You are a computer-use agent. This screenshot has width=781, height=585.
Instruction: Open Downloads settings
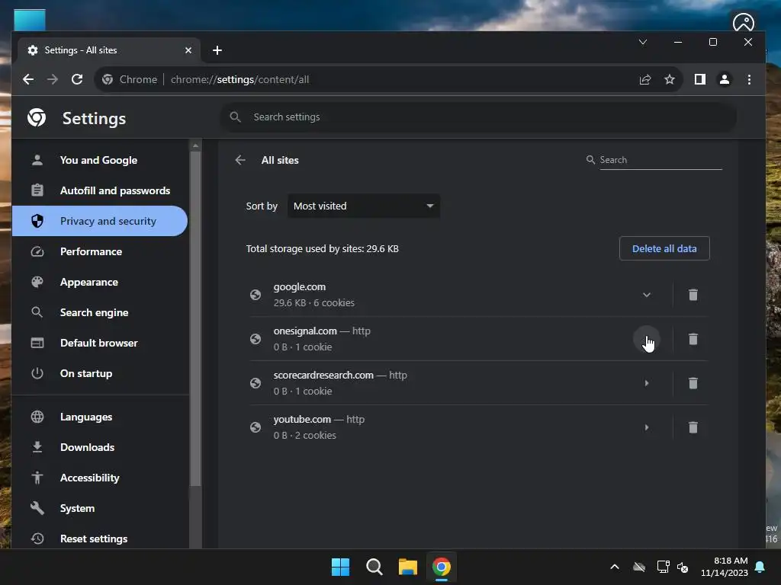87,447
